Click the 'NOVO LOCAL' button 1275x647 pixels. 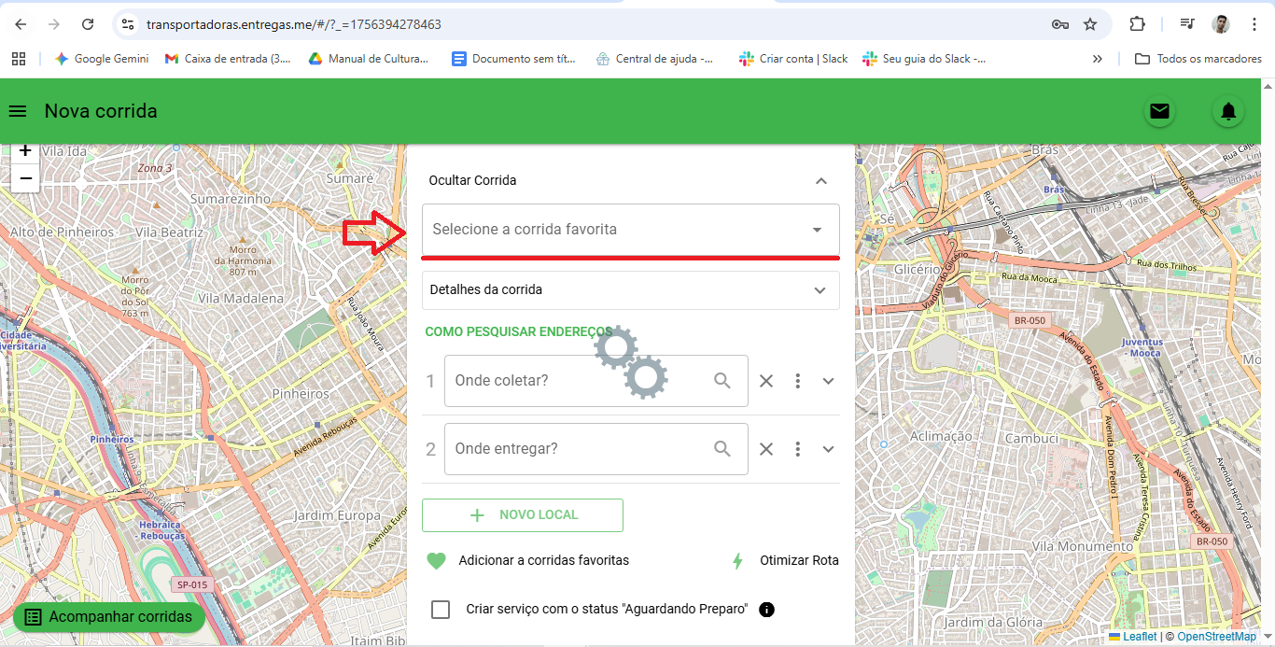pos(523,515)
